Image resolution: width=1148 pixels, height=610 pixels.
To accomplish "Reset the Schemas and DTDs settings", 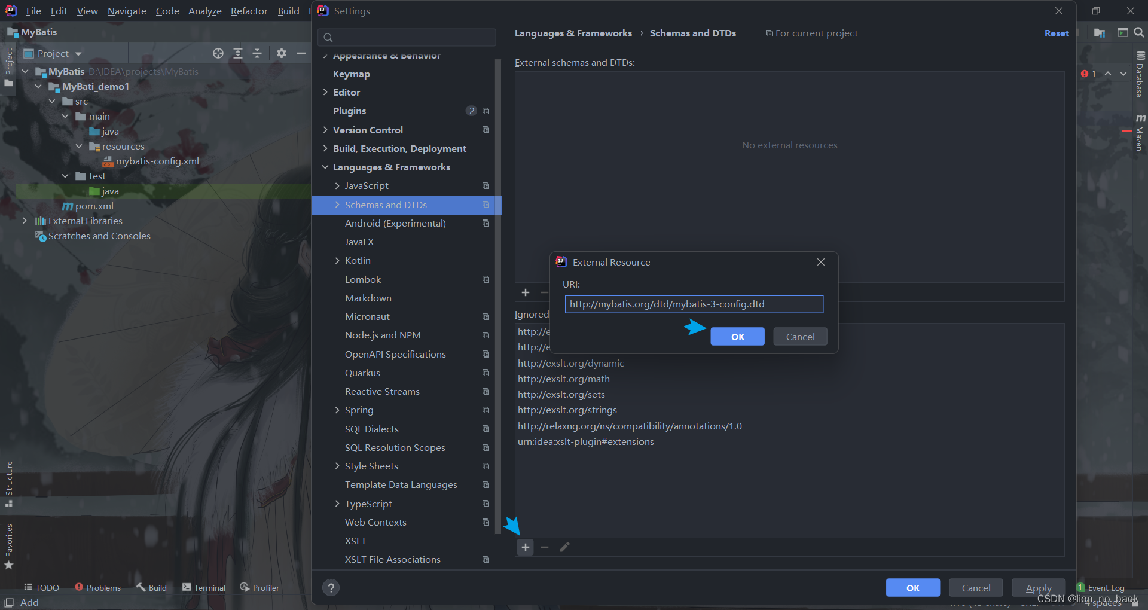I will [x=1057, y=33].
